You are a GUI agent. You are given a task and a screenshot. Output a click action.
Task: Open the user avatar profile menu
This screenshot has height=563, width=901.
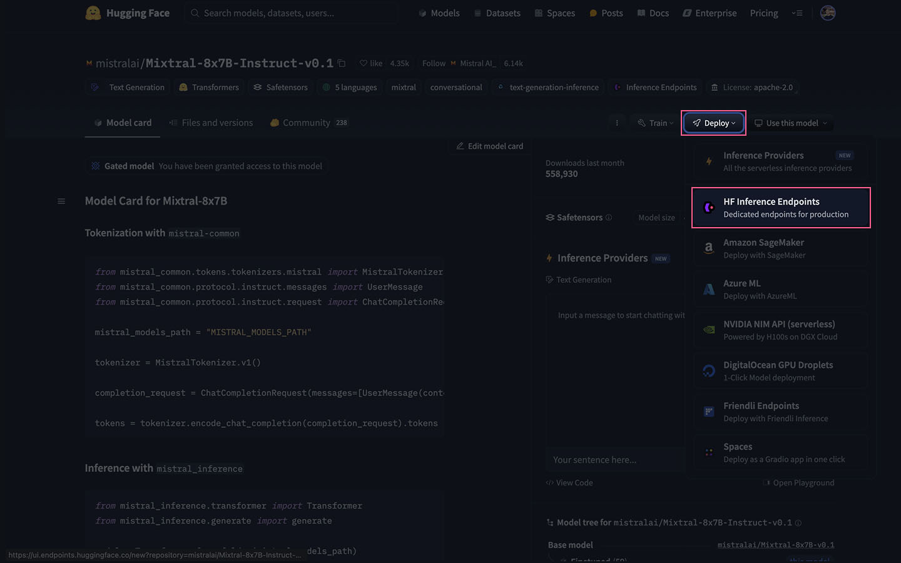(828, 13)
